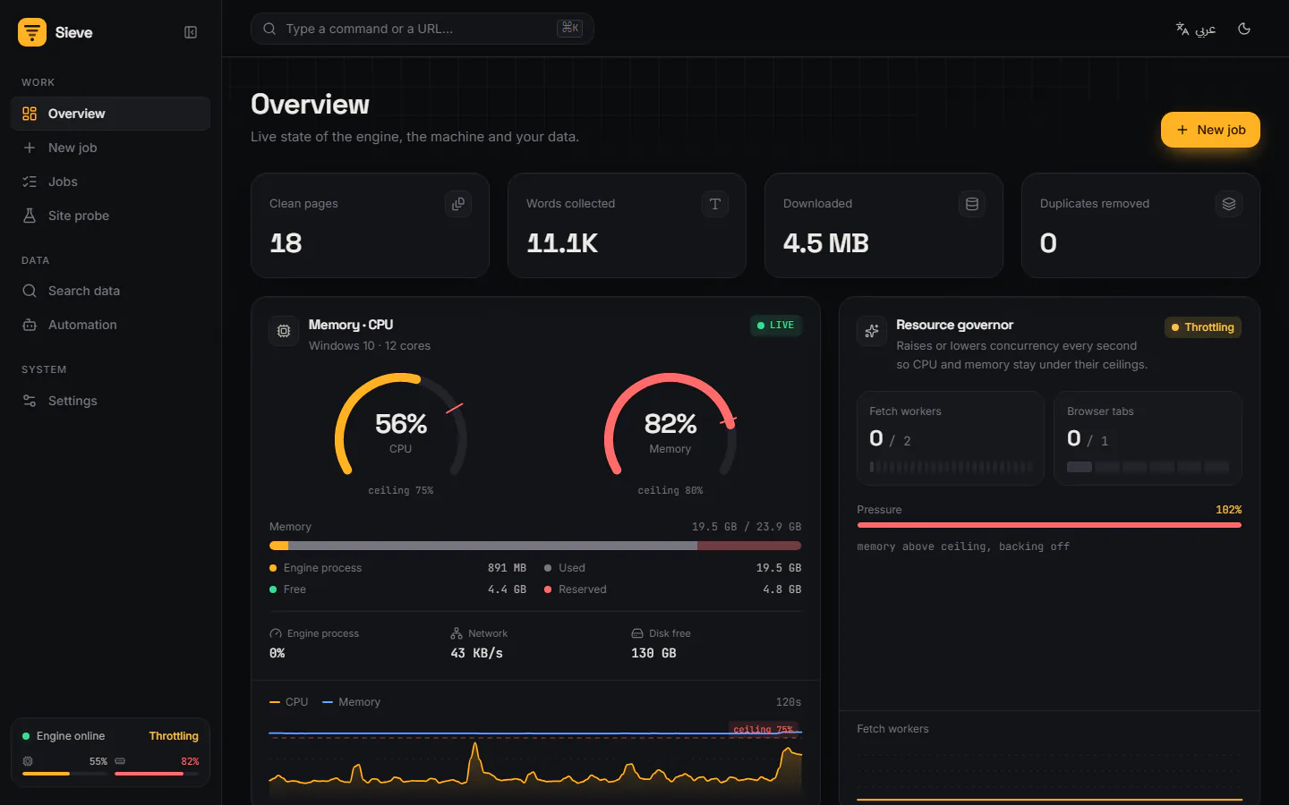Click the Used 19.5 GB legend row
This screenshot has width=1289, height=805.
(672, 568)
